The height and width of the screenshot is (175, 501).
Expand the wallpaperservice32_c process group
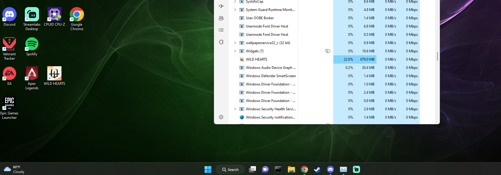tap(235, 43)
